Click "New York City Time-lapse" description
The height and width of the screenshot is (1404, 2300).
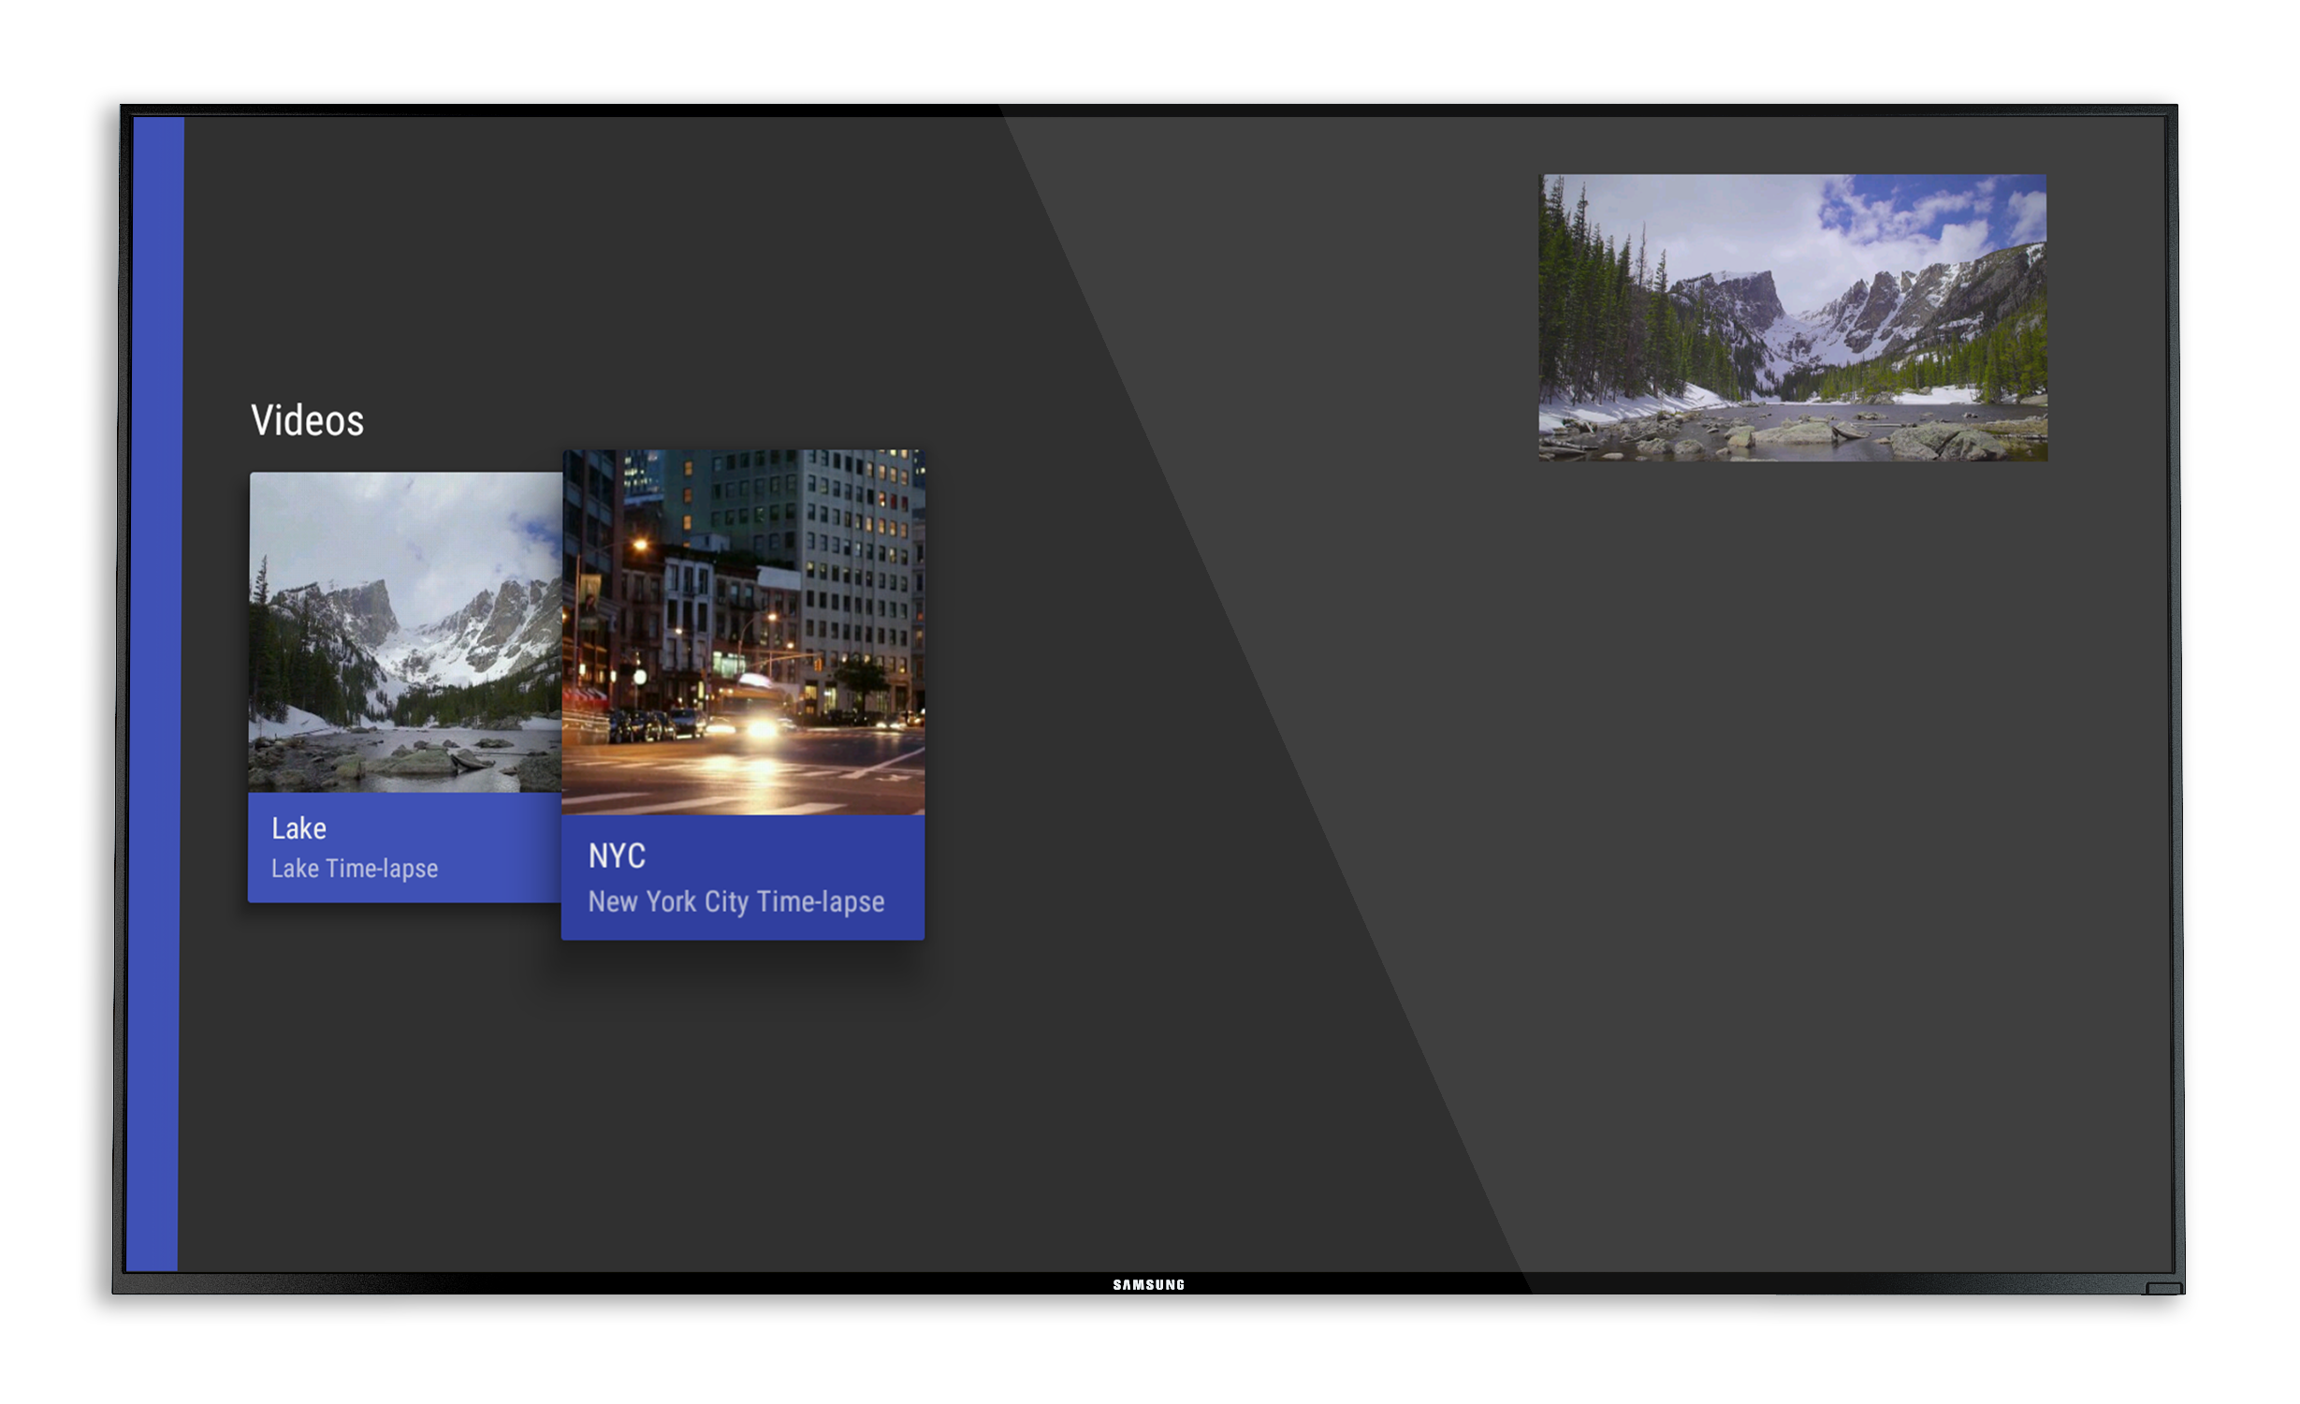pos(735,901)
